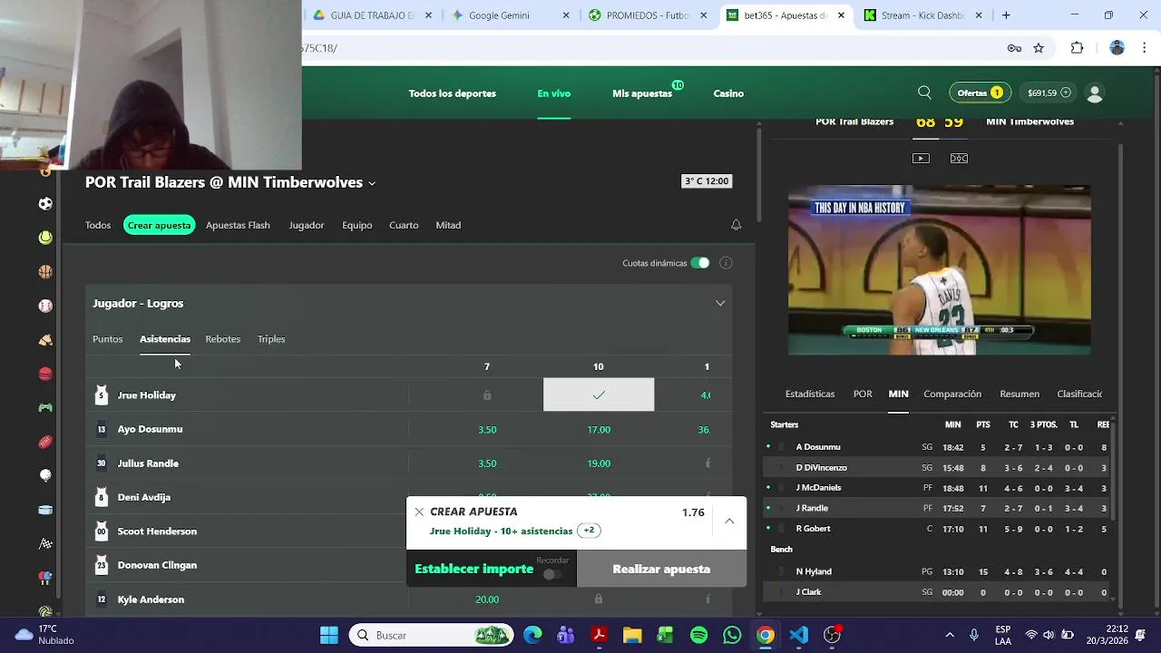Open the Apuestas Flash tab
This screenshot has width=1161, height=653.
pyautogui.click(x=238, y=225)
